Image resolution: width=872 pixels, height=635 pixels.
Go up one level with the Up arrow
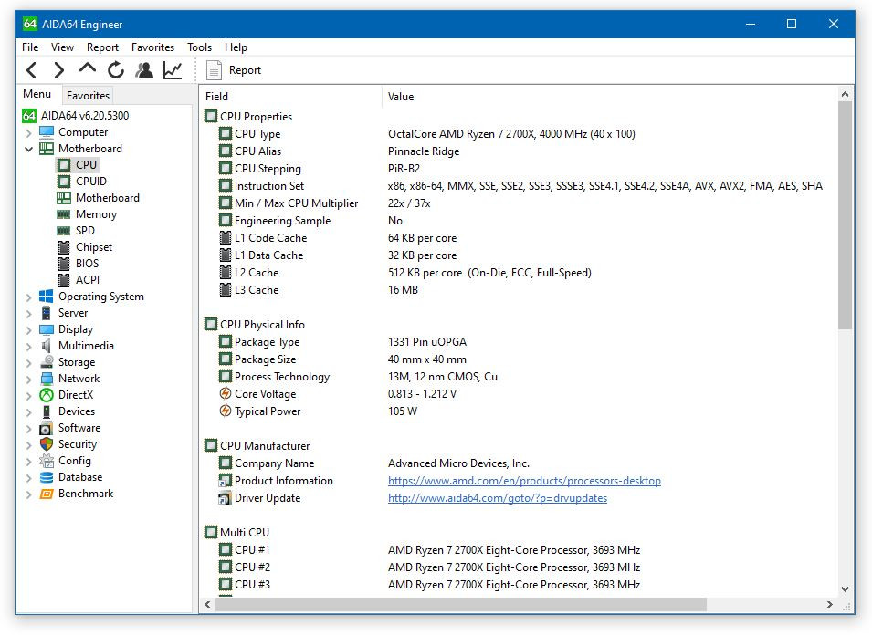click(88, 69)
